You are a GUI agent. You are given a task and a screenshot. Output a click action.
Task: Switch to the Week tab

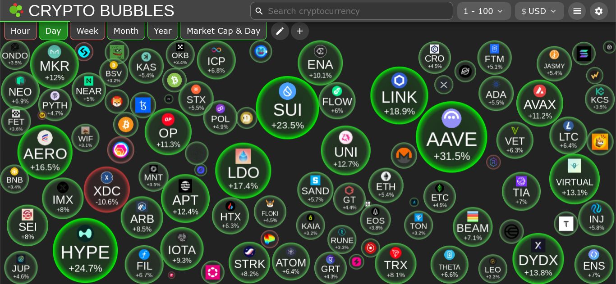click(x=87, y=31)
